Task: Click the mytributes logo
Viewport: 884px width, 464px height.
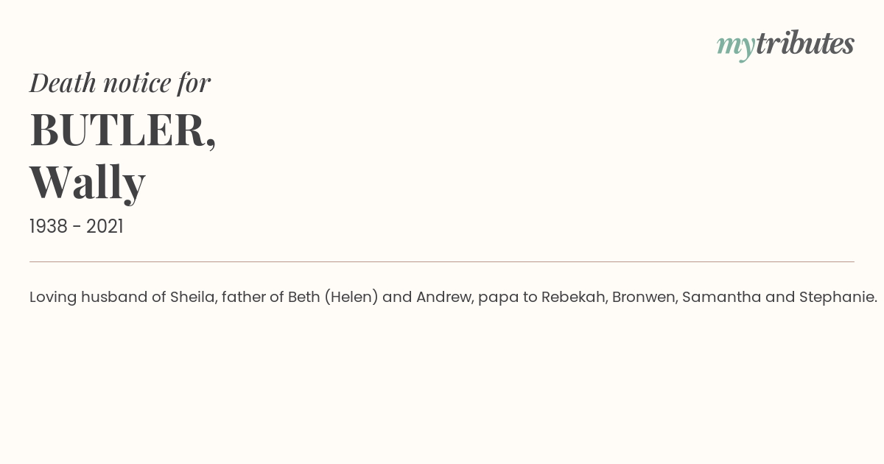Action: 785,45
